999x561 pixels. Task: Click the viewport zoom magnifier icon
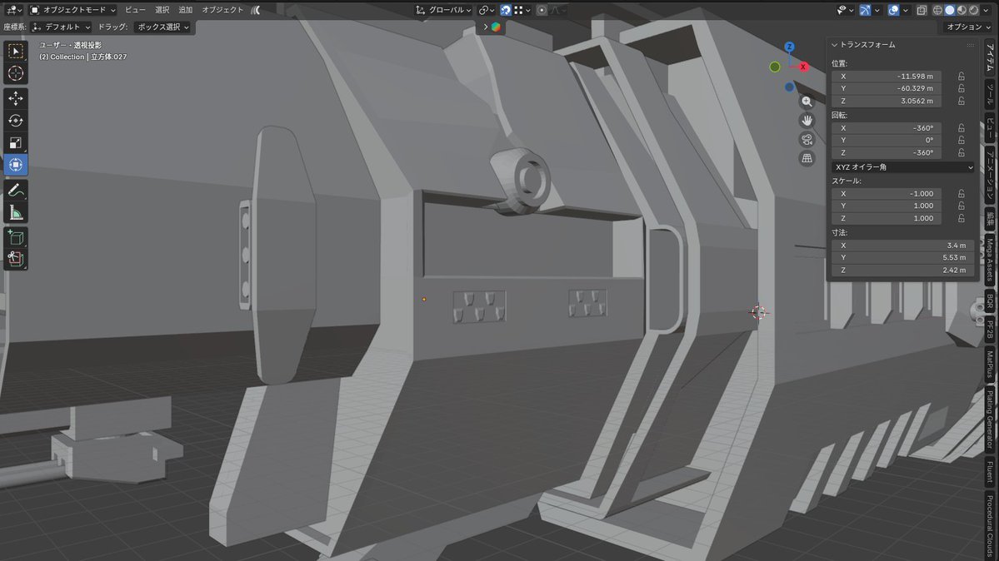pyautogui.click(x=807, y=102)
